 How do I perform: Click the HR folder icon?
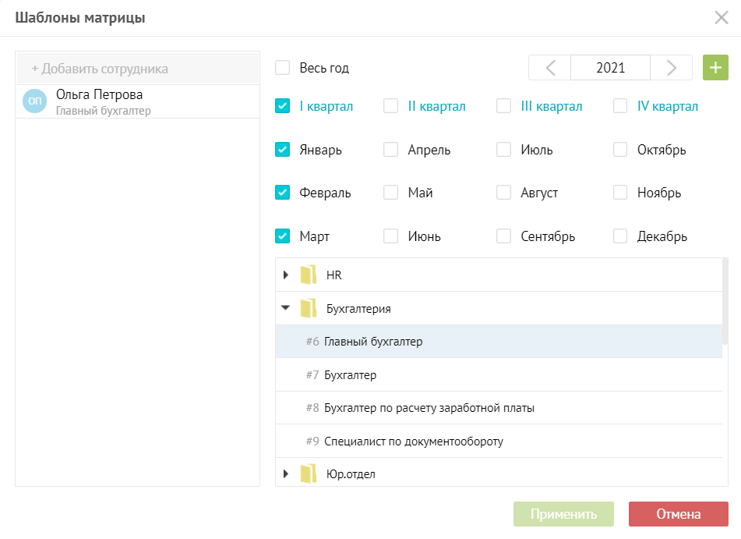click(x=309, y=275)
